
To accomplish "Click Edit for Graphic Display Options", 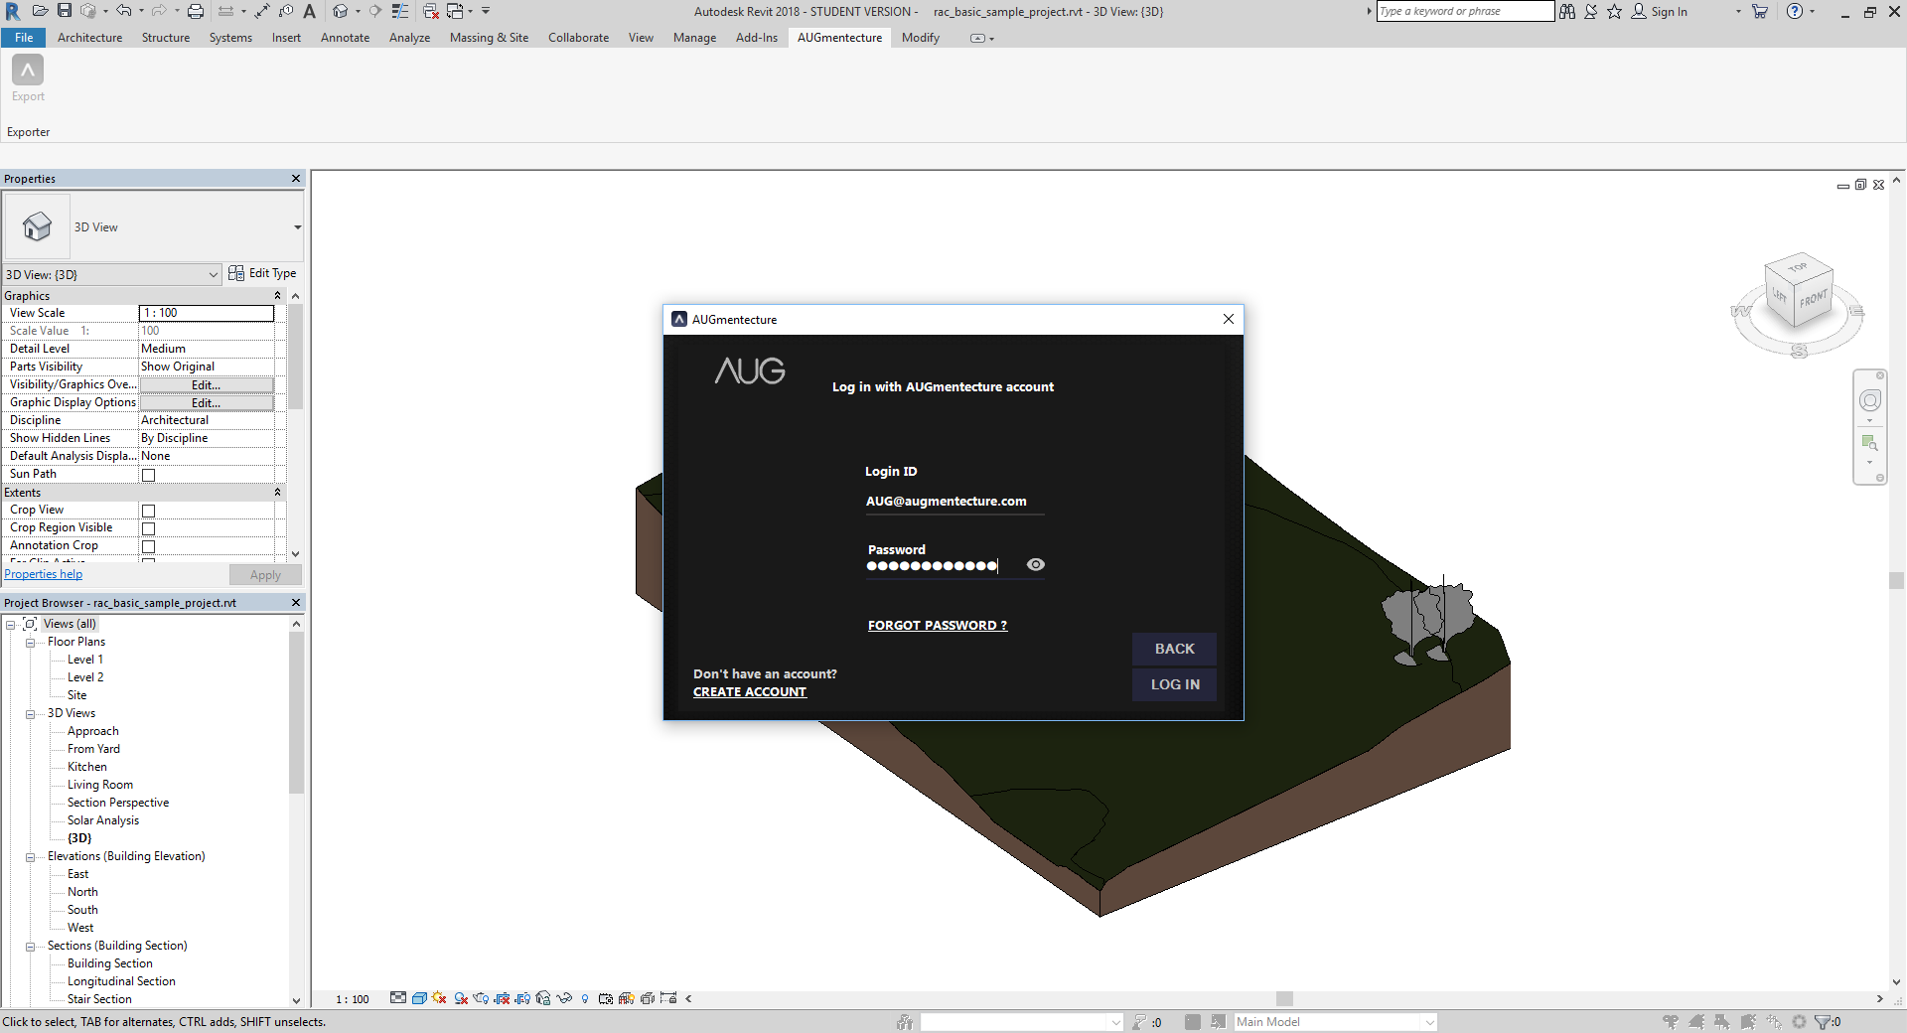I will (206, 403).
